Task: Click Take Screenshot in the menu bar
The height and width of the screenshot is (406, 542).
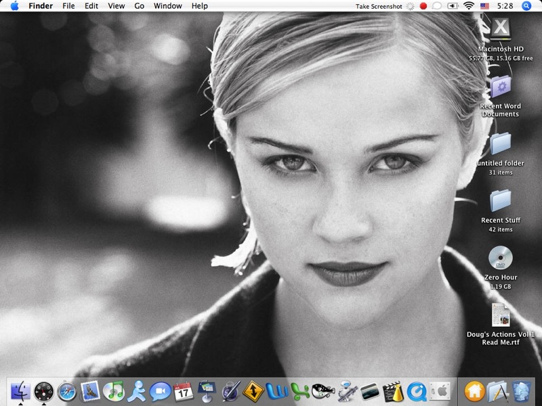Action: pyautogui.click(x=379, y=6)
